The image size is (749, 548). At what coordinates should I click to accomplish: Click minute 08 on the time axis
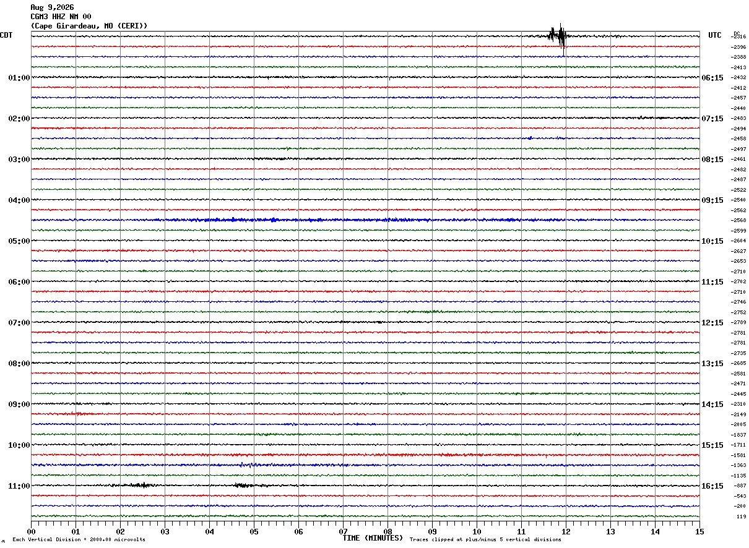(387, 531)
